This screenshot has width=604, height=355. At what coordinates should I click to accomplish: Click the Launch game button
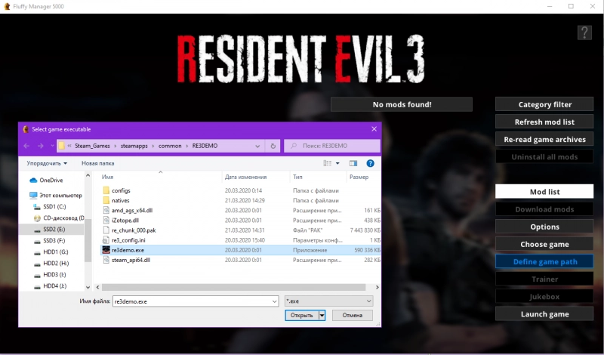544,314
